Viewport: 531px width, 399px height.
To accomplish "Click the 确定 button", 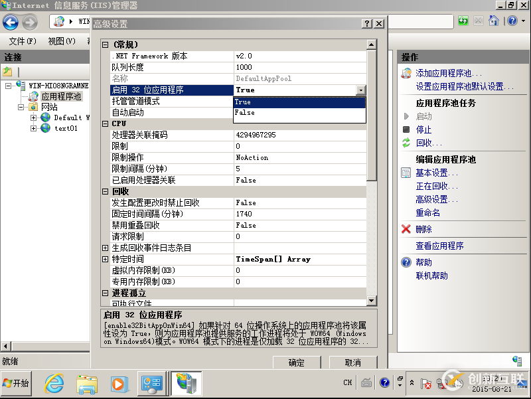I will 296,362.
